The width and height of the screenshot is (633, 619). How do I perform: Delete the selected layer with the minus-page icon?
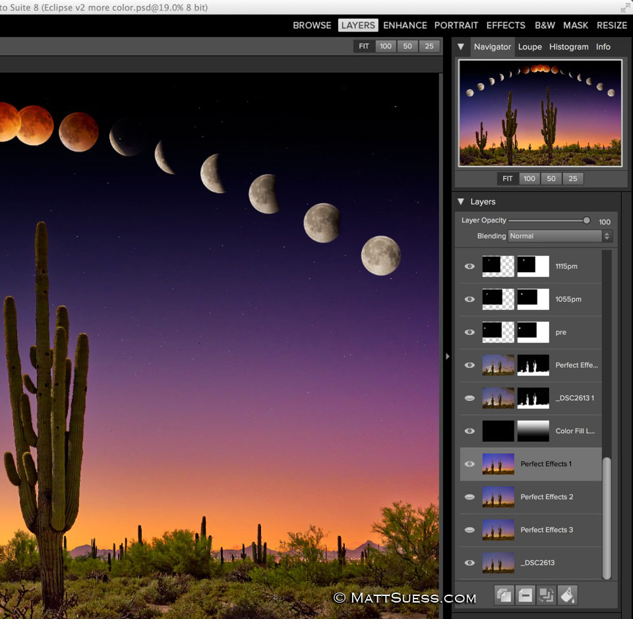tap(526, 595)
